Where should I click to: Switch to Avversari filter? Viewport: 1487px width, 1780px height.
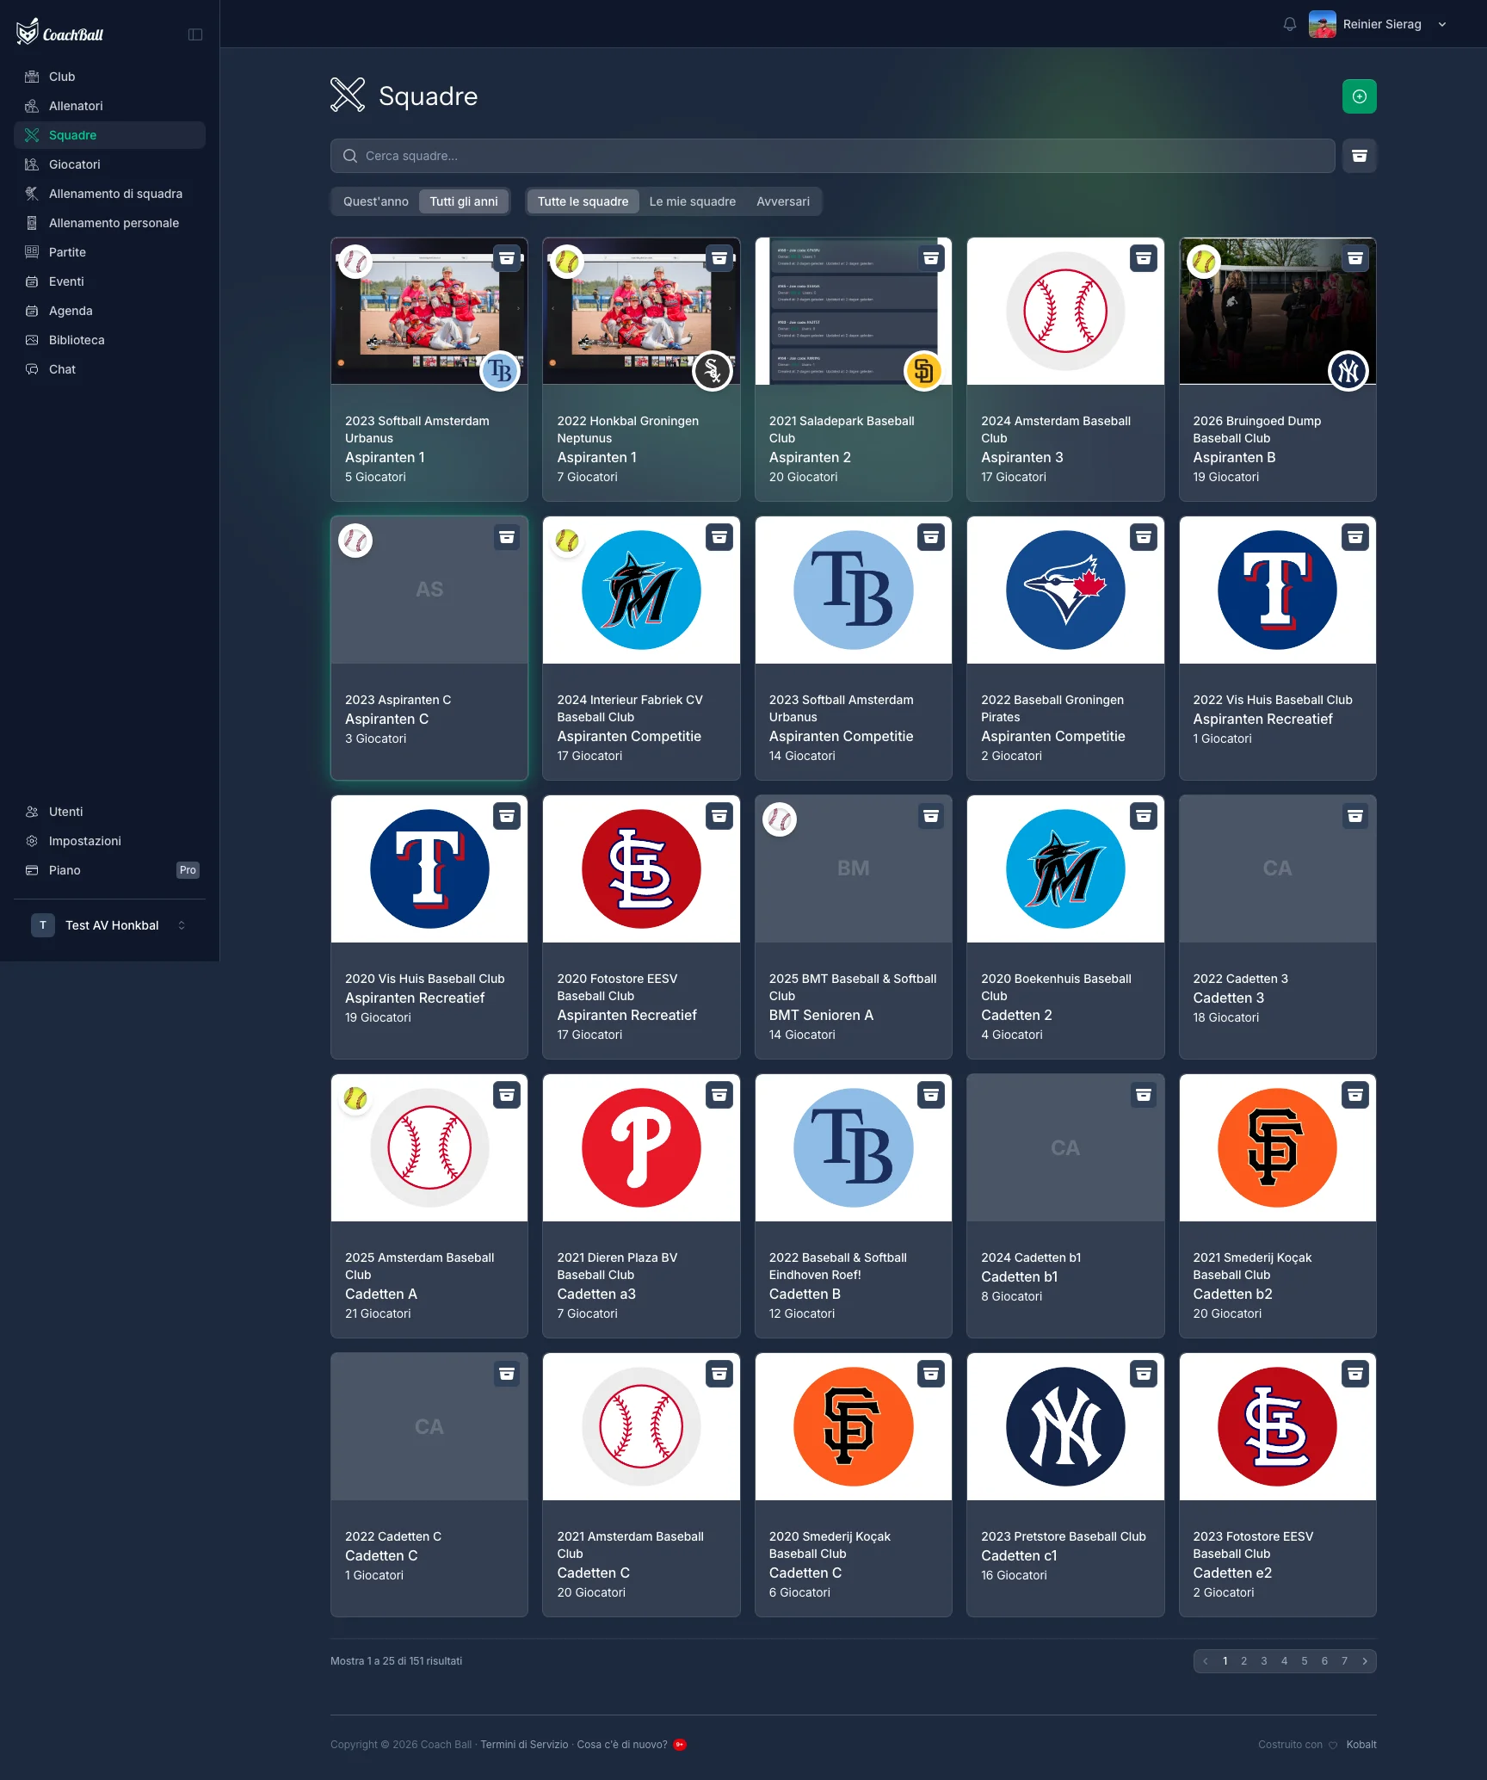point(783,201)
